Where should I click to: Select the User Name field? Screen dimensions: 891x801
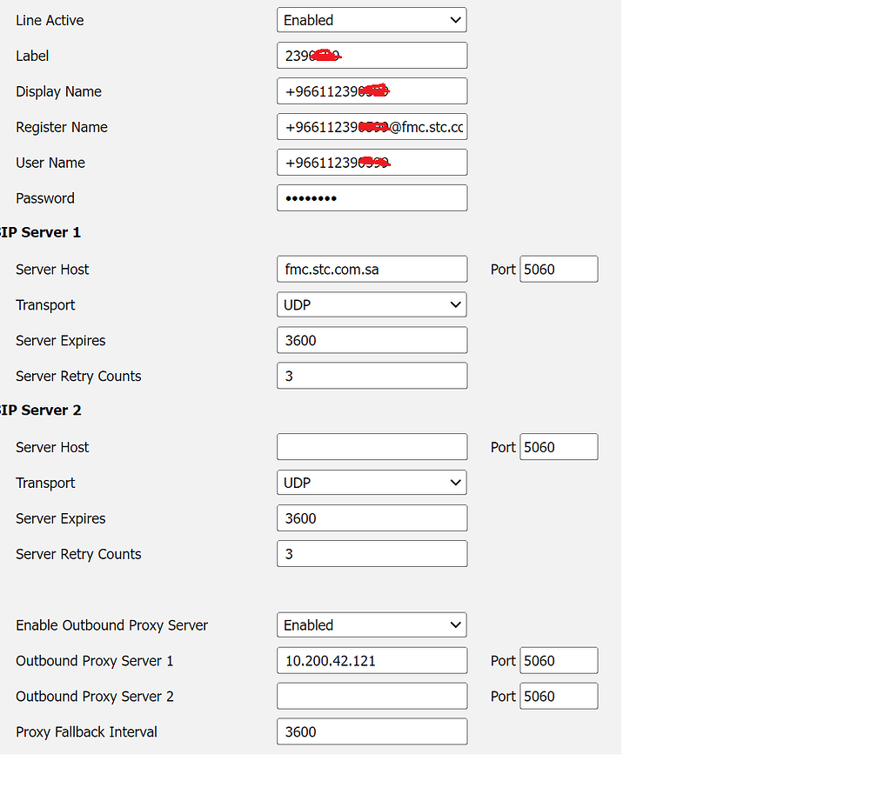(x=372, y=162)
